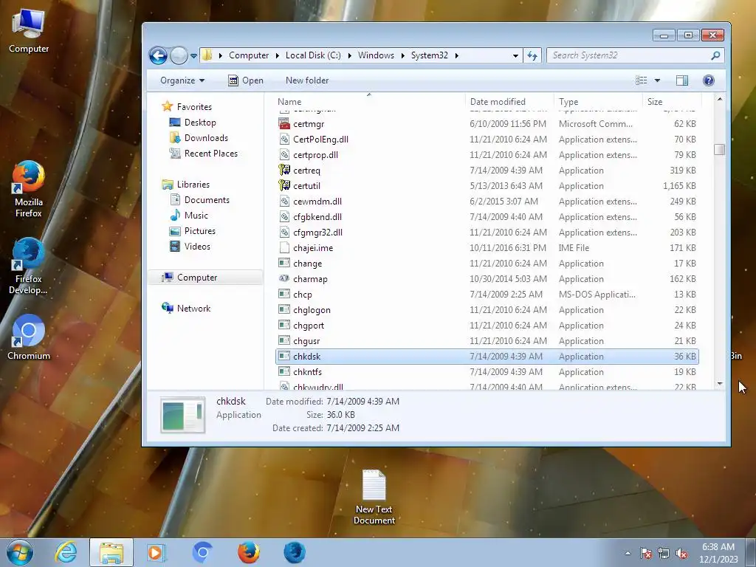The height and width of the screenshot is (567, 756).
Task: Open the Downloads folder
Action: [206, 138]
